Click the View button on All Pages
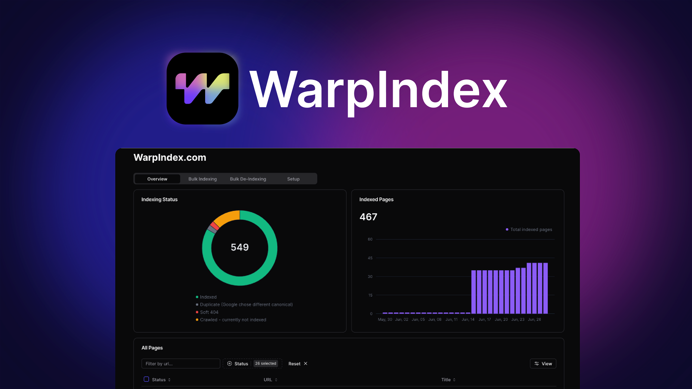The height and width of the screenshot is (389, 692). point(543,363)
